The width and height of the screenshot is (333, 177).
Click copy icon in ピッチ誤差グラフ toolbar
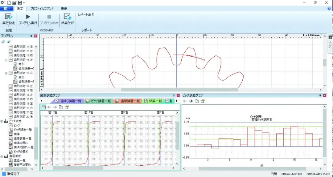pyautogui.click(x=197, y=101)
